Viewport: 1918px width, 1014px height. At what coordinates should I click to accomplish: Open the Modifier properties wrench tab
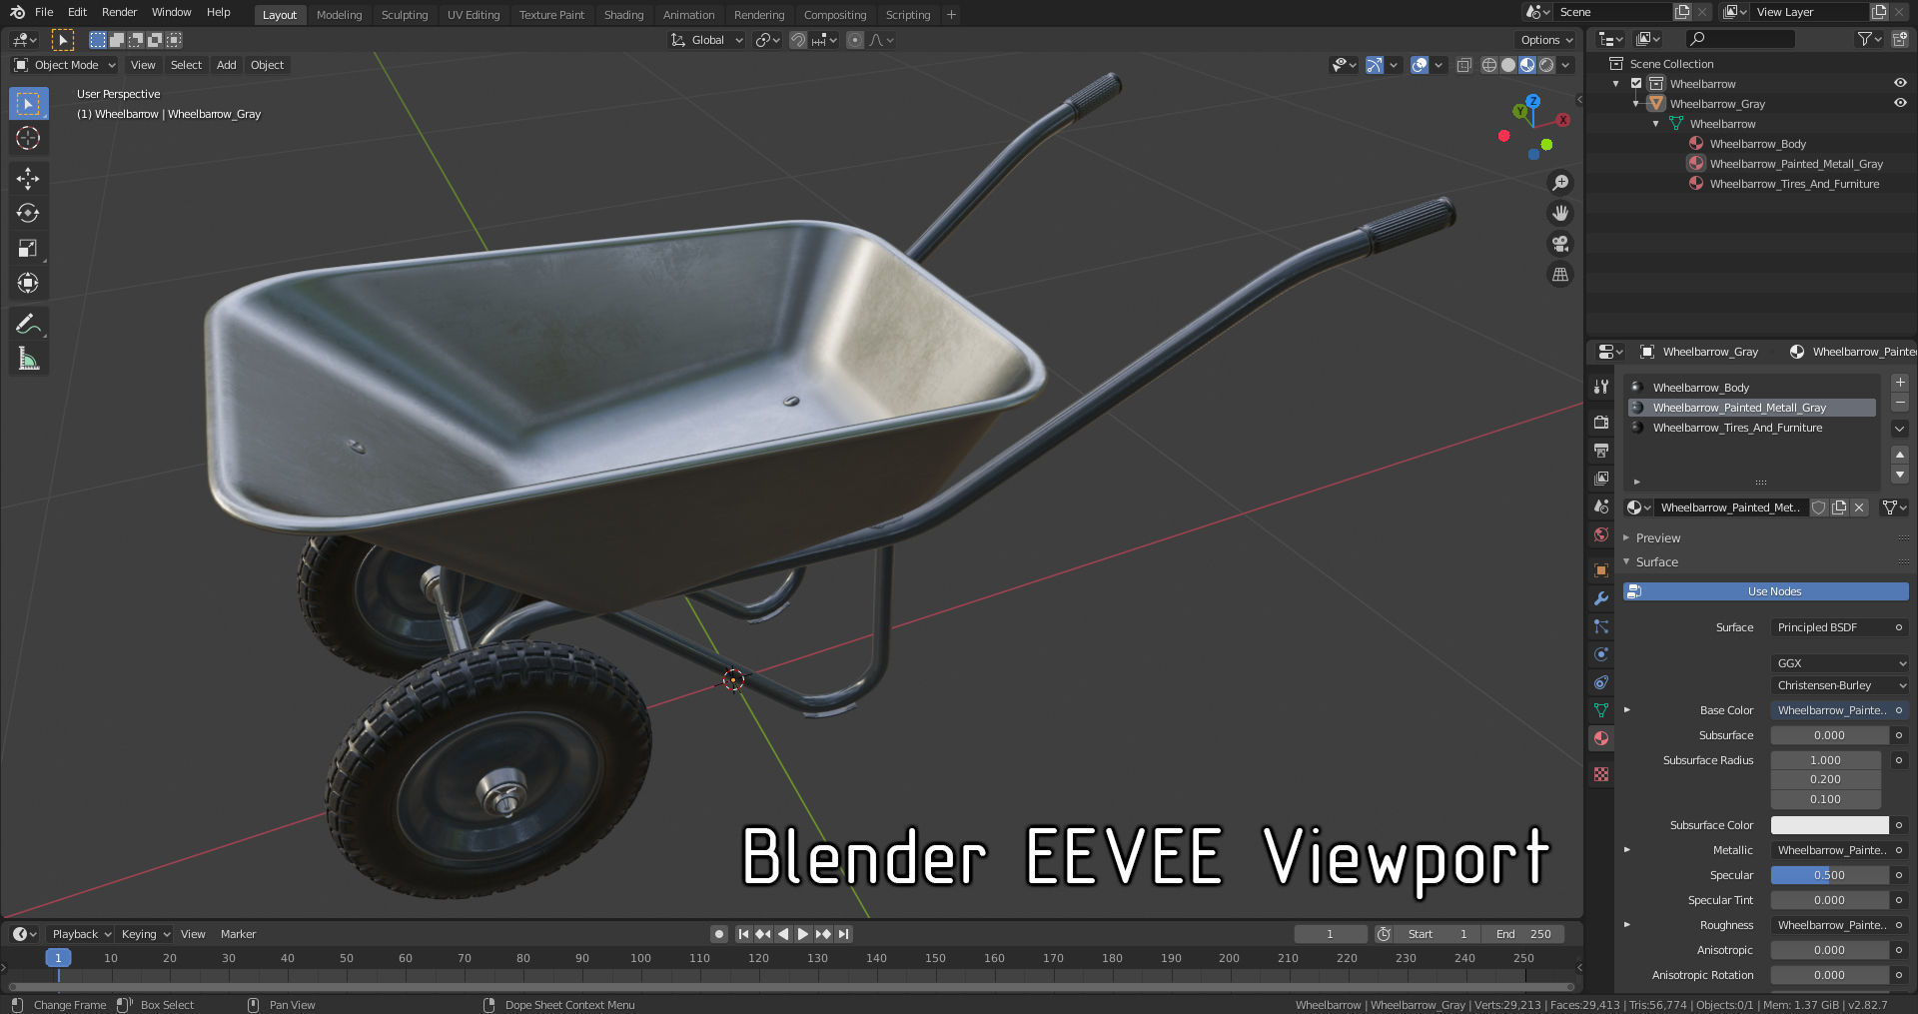(x=1601, y=598)
